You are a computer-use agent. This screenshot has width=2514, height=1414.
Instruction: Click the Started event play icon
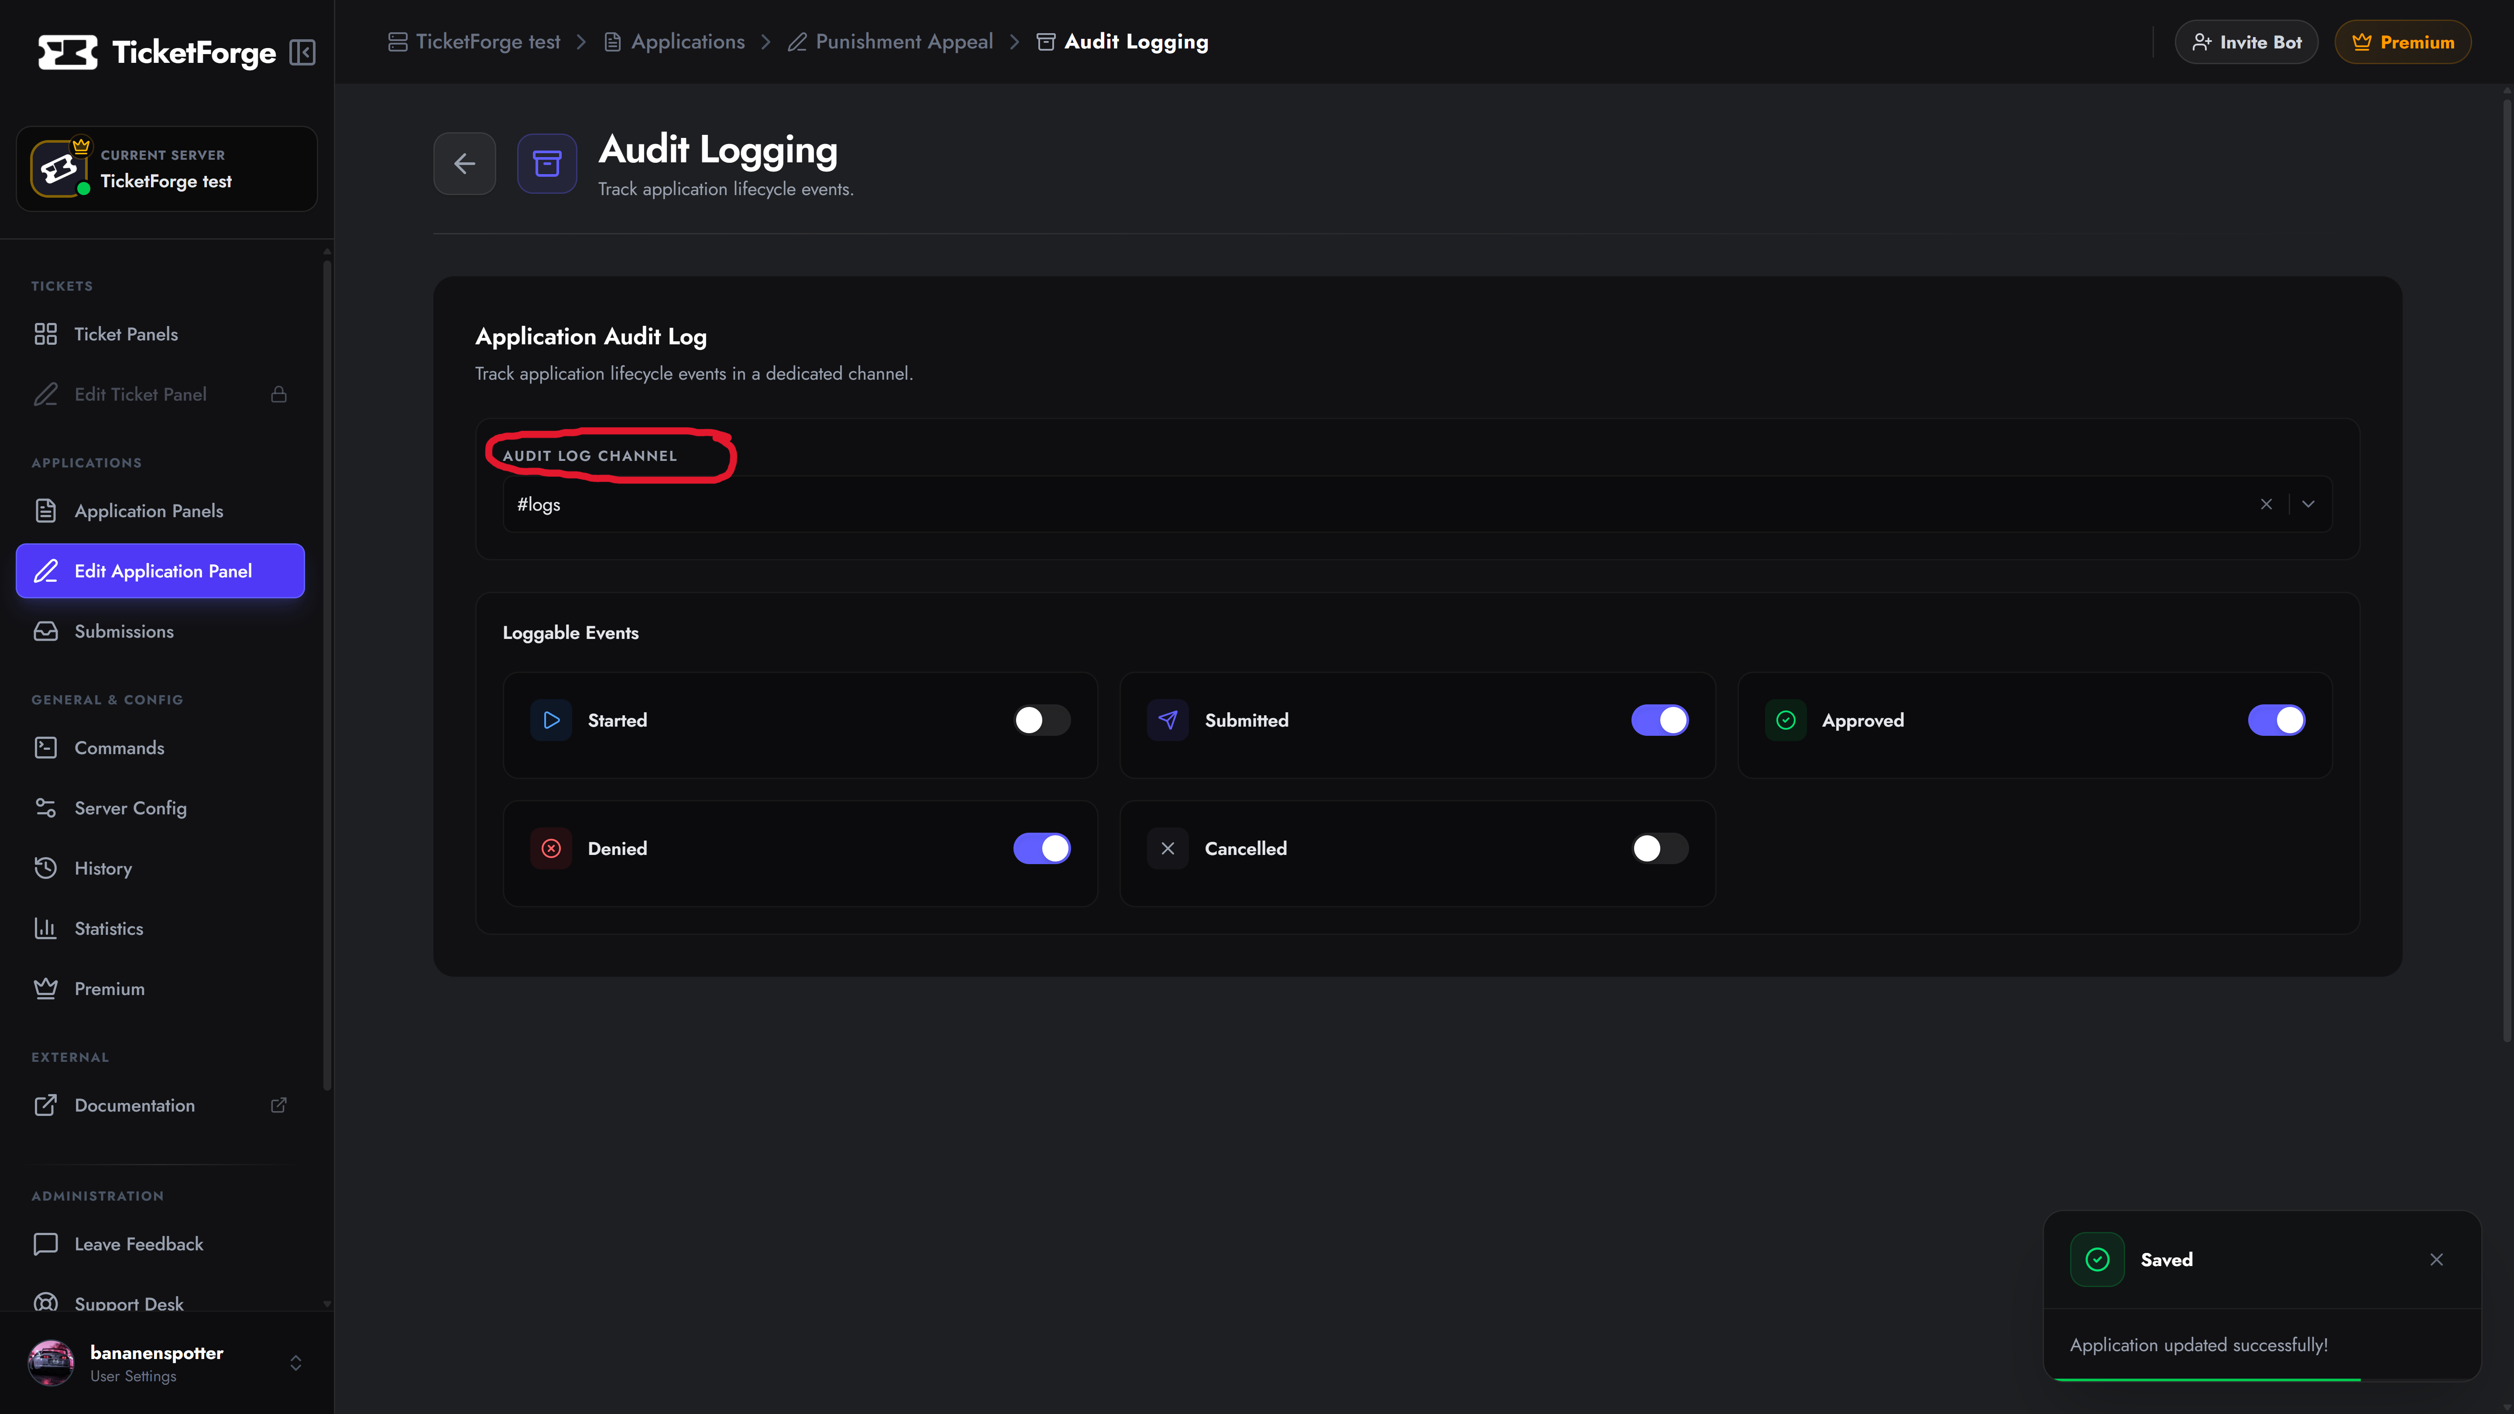[551, 720]
